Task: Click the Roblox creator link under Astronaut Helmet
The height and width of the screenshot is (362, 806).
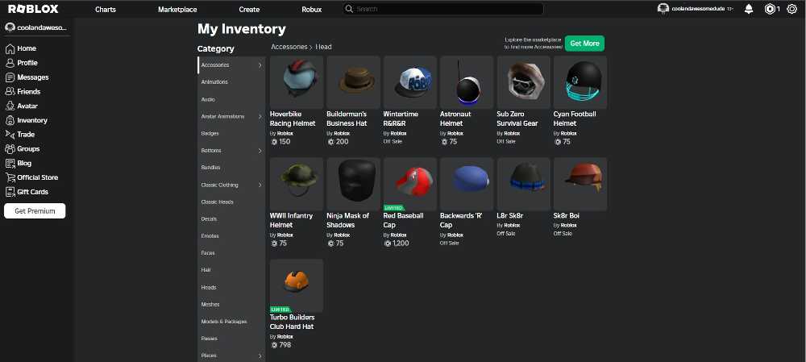Action: (455, 134)
